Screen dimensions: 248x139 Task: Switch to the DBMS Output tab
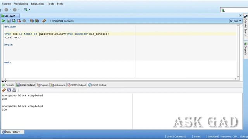77,85
